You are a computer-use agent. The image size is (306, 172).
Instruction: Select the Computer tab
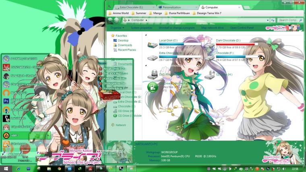(221, 7)
